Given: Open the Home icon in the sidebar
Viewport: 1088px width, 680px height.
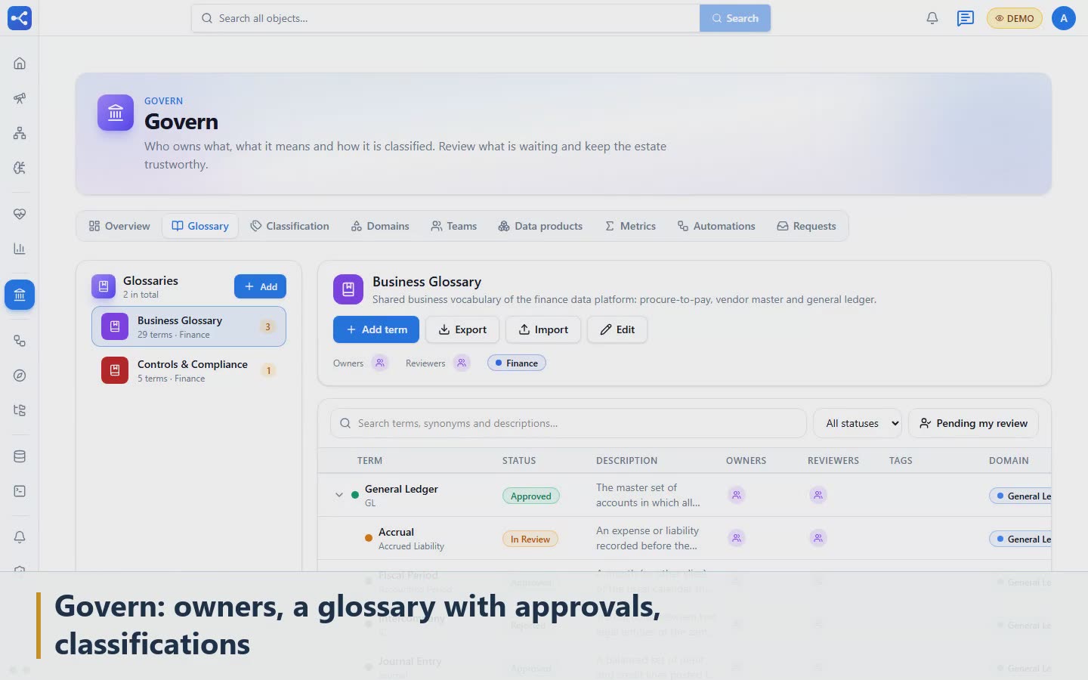Looking at the screenshot, I should coord(20,63).
